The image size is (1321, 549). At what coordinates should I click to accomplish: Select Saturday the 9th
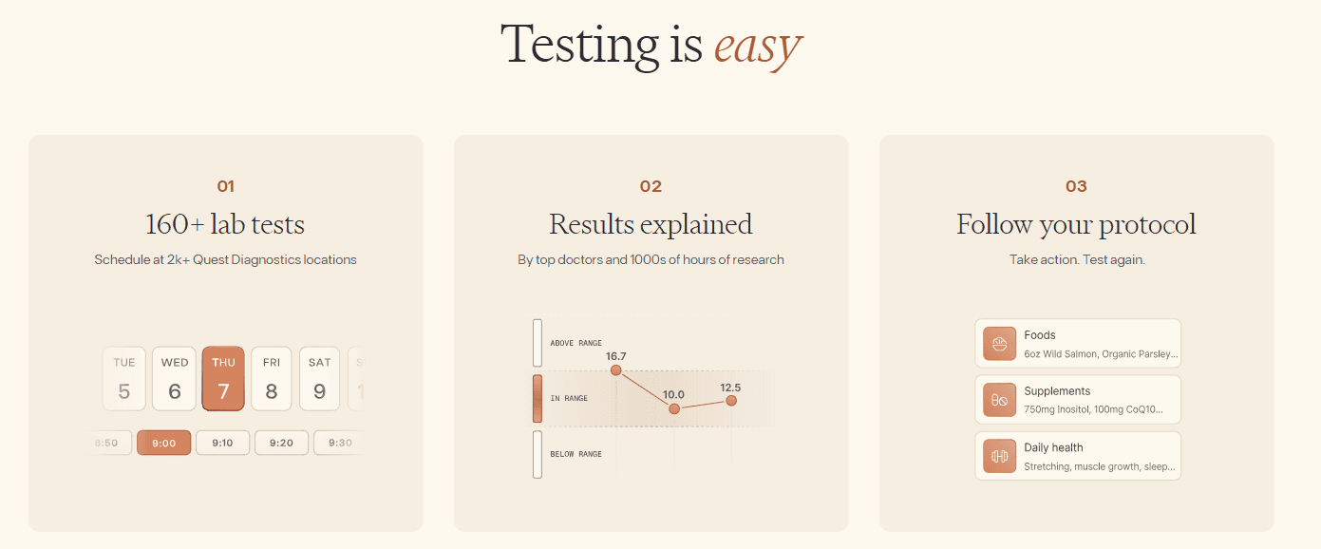pos(320,378)
